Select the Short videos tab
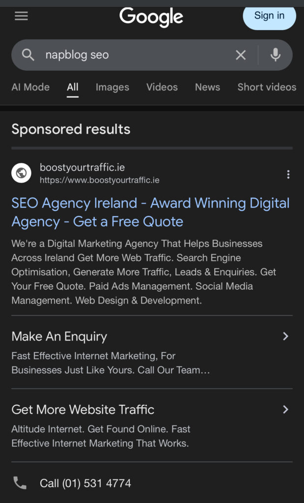Image resolution: width=304 pixels, height=503 pixels. 267,87
